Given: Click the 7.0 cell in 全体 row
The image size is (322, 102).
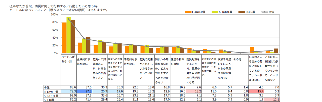Looking at the screenshot, I should coord(272,88).
